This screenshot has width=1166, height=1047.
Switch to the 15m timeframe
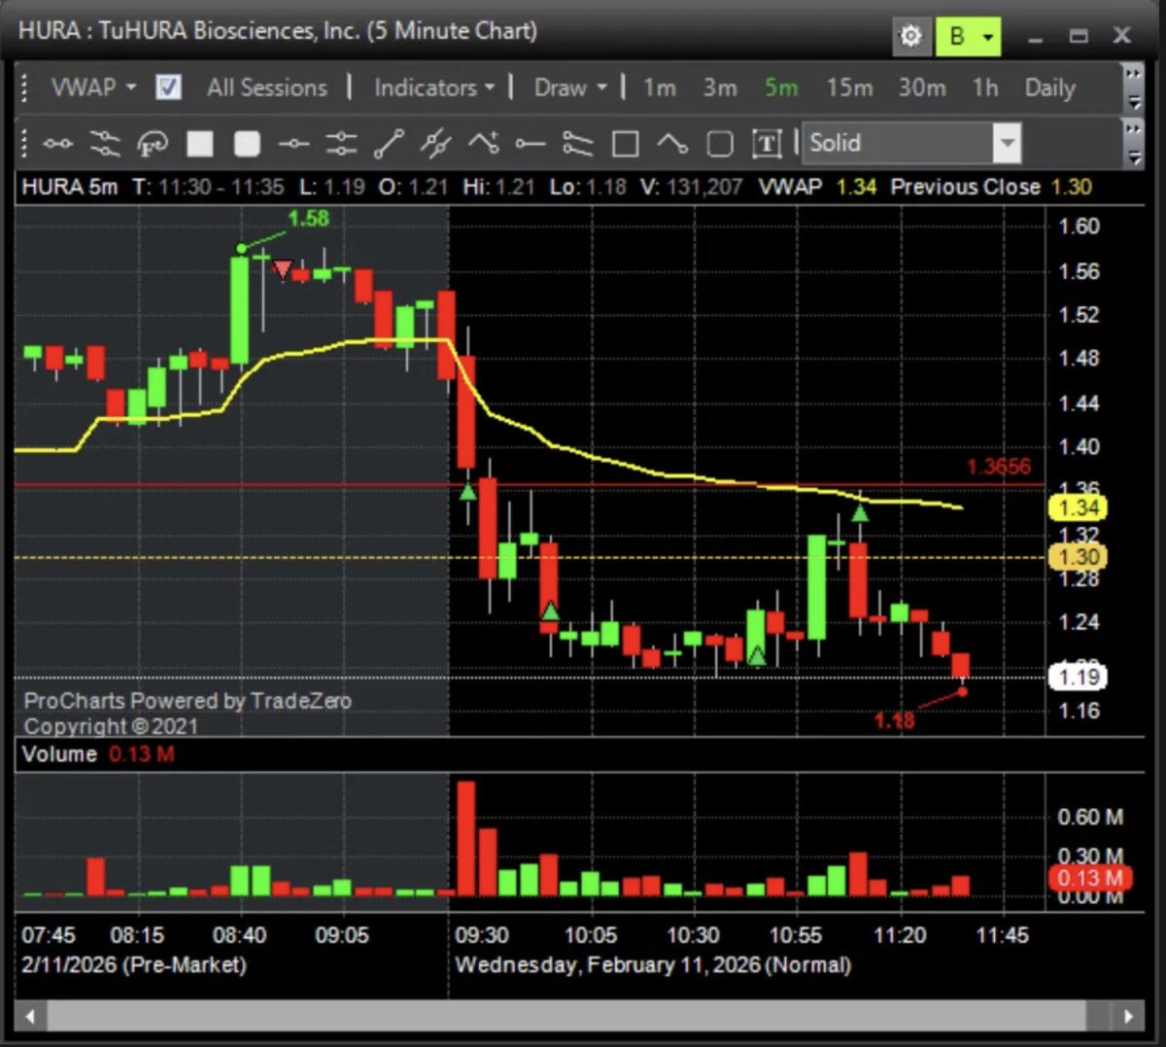(x=849, y=87)
